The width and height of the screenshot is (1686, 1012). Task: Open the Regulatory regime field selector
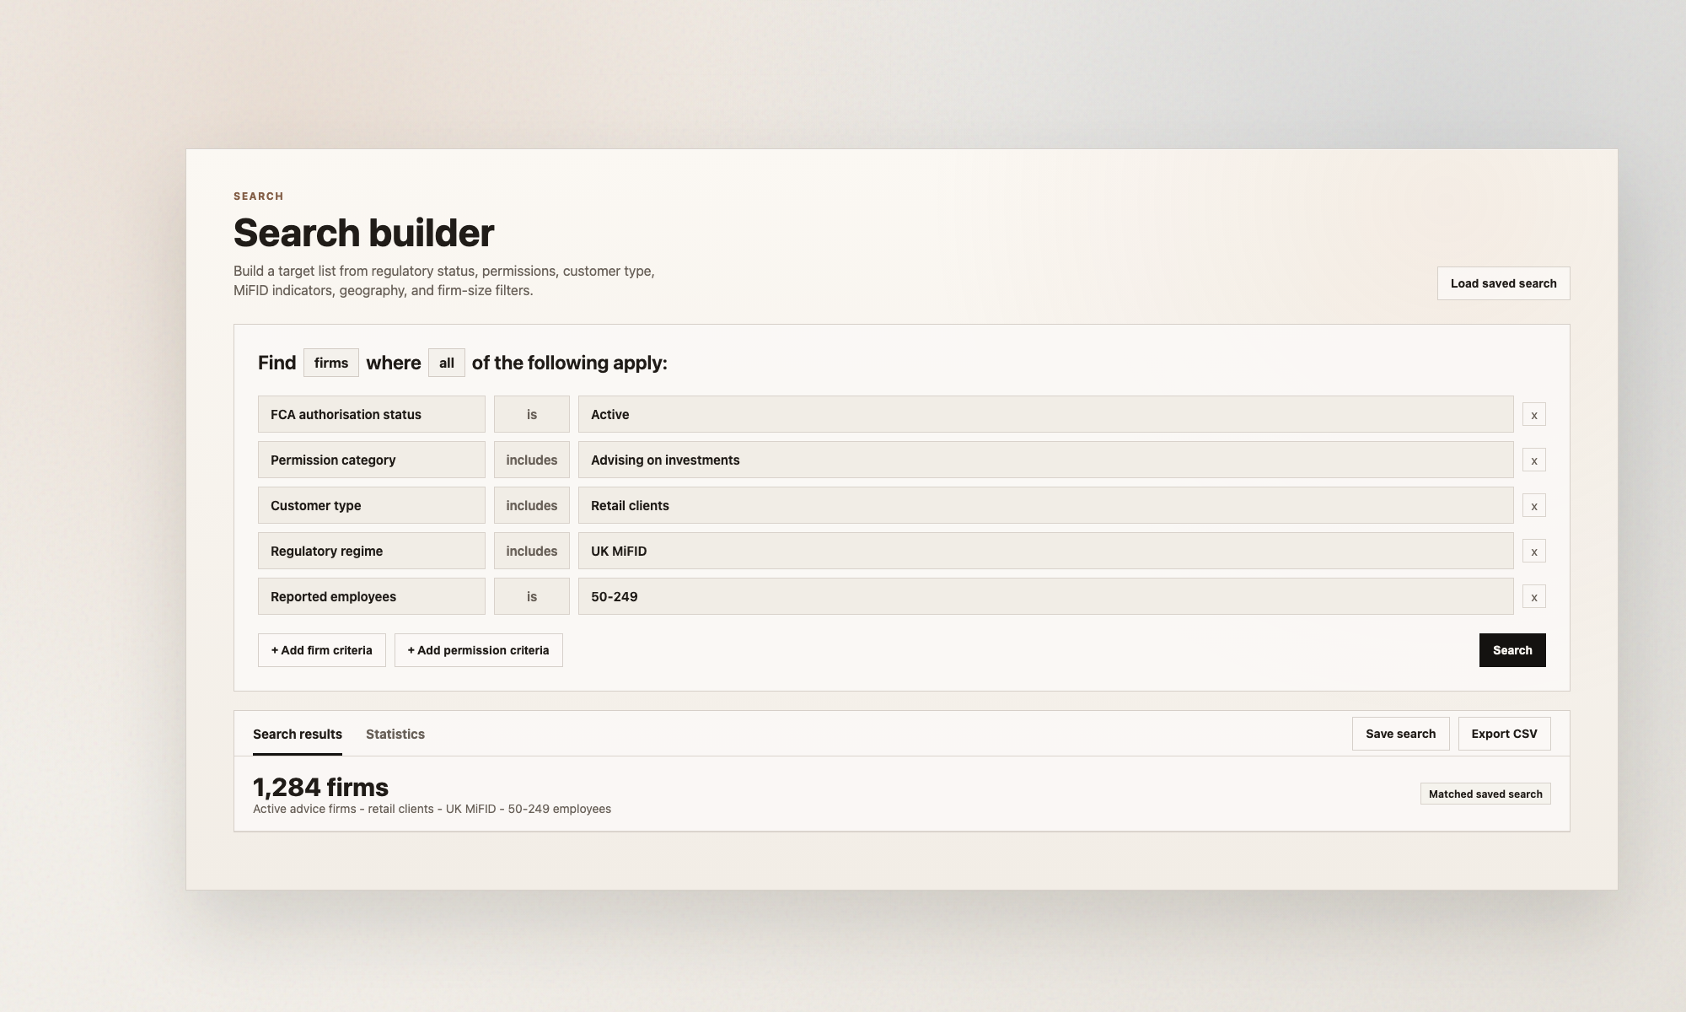pos(371,551)
